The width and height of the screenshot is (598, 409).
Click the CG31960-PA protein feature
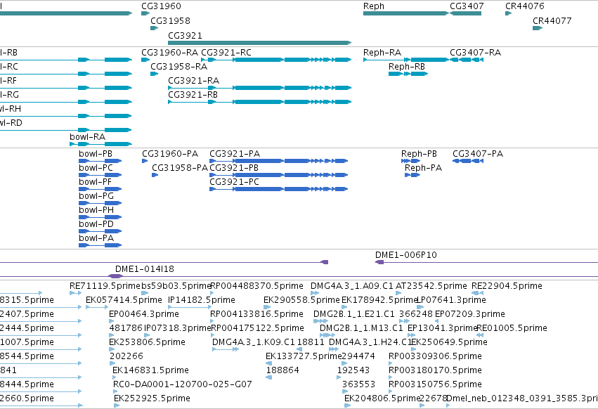pyautogui.click(x=145, y=161)
